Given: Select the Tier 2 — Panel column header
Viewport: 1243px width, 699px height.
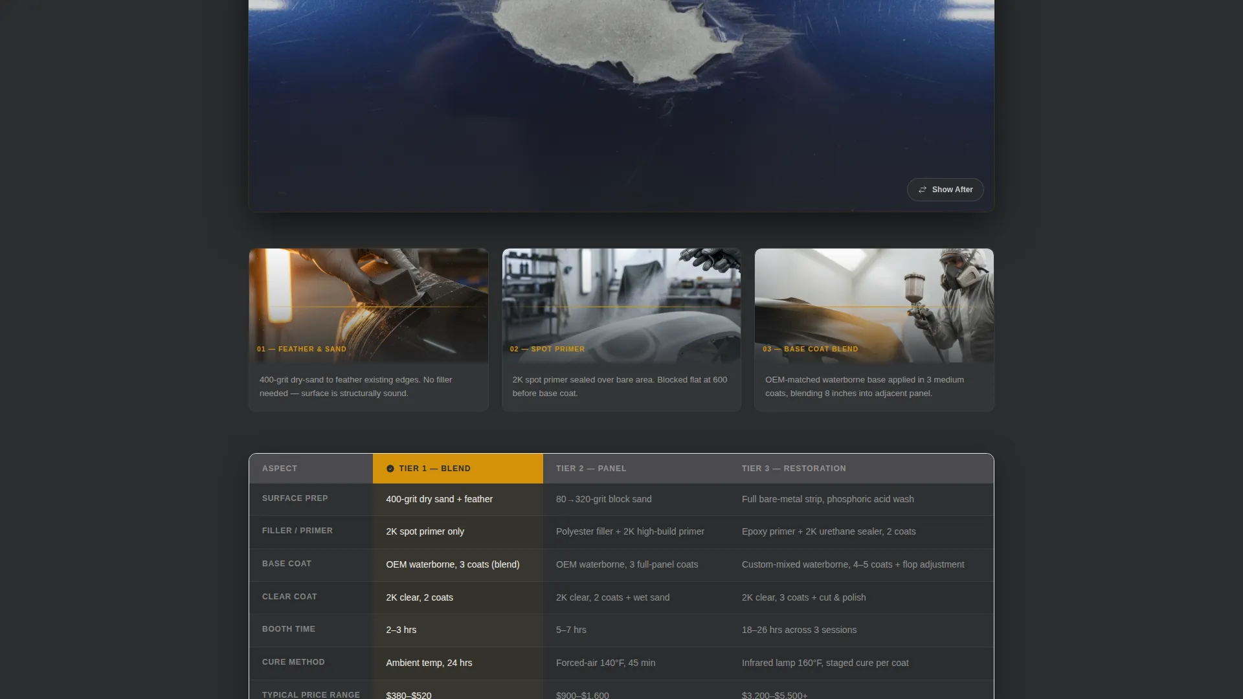Looking at the screenshot, I should point(636,469).
